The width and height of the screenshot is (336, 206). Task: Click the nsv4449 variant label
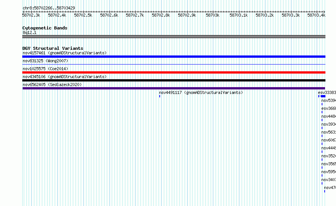(x=329, y=148)
